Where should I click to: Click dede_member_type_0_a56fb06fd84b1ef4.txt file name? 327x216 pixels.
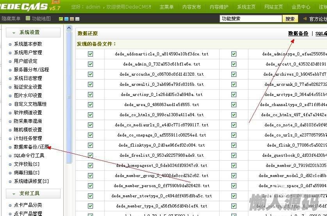[x=162, y=206]
